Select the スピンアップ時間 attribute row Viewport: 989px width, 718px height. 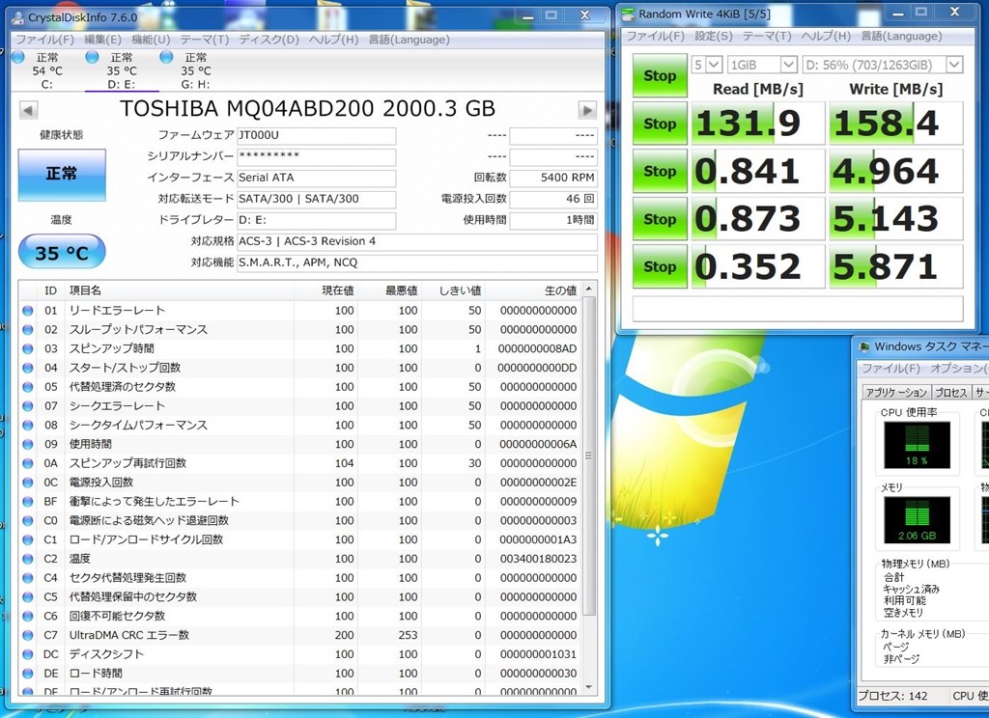point(300,348)
